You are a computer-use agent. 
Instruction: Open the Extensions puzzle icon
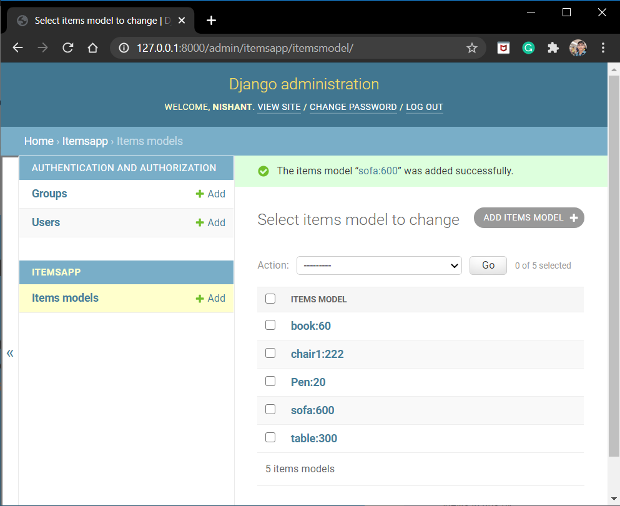click(x=553, y=48)
